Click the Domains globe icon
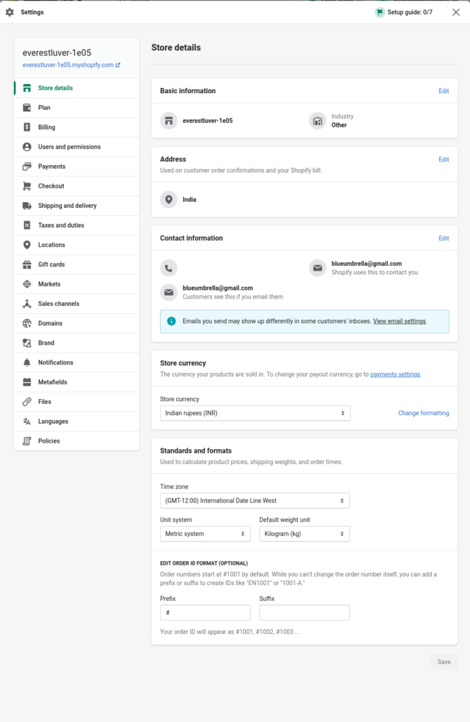Screen dimensions: 470x722 pos(27,323)
